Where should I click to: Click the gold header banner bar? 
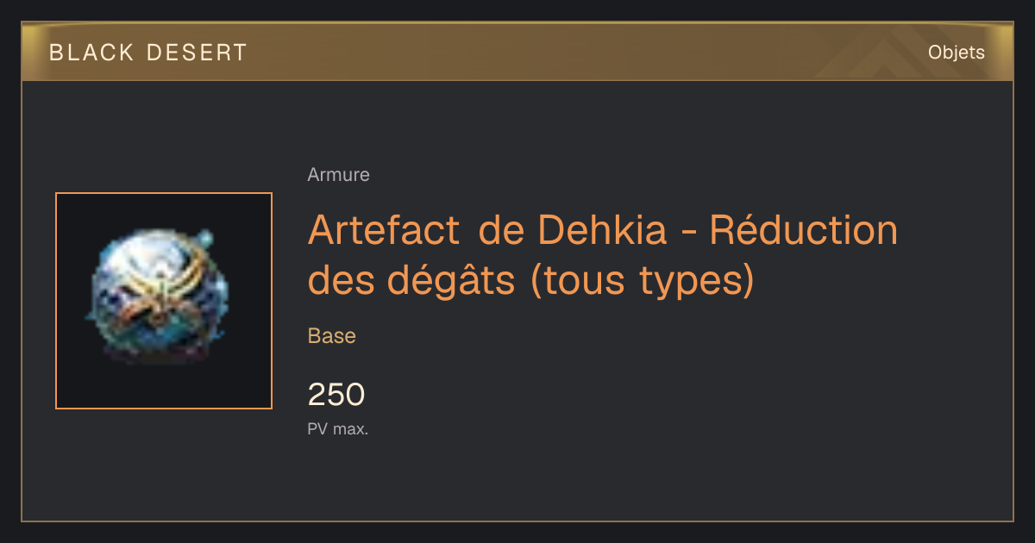tap(517, 52)
